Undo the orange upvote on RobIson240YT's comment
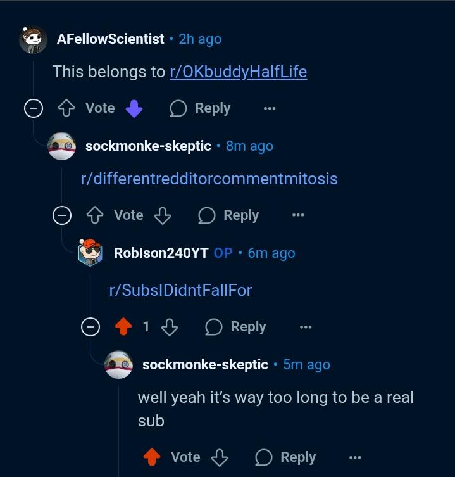 (123, 327)
